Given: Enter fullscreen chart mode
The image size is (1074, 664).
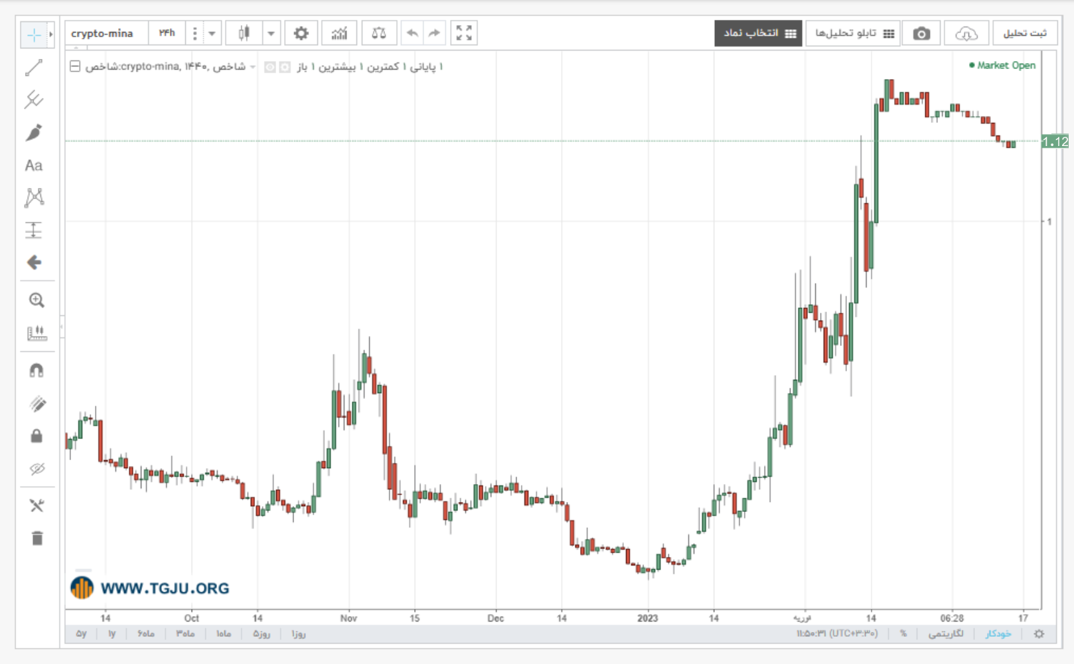Looking at the screenshot, I should coord(464,33).
